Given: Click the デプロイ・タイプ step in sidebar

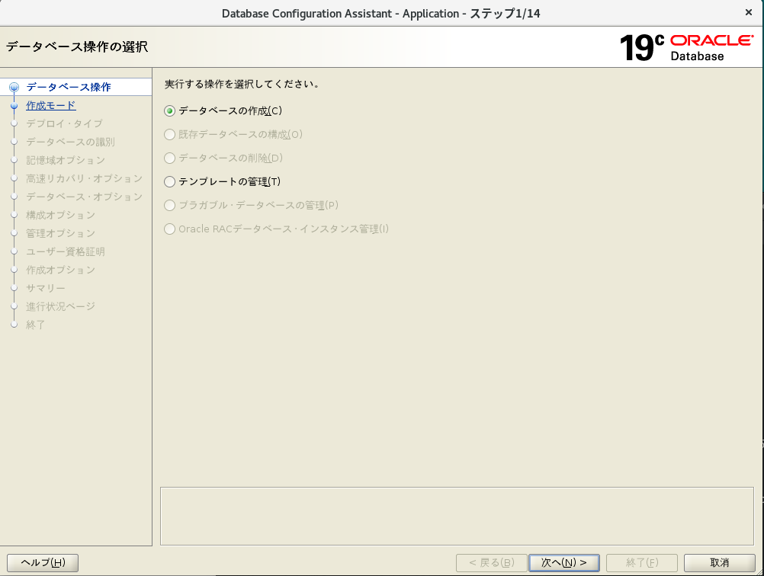Looking at the screenshot, I should point(64,123).
